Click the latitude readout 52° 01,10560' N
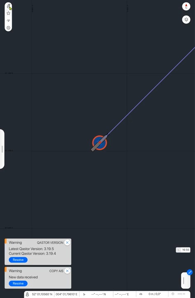Viewport: 195px width, 298px height. point(42,294)
